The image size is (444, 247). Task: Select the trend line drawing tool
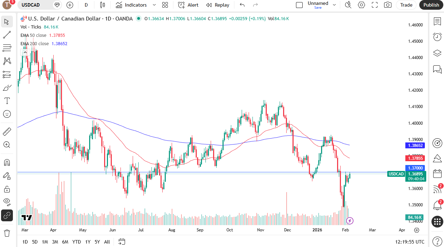(7, 35)
